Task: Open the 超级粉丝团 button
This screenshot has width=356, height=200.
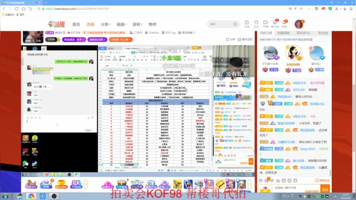Action: [97, 40]
